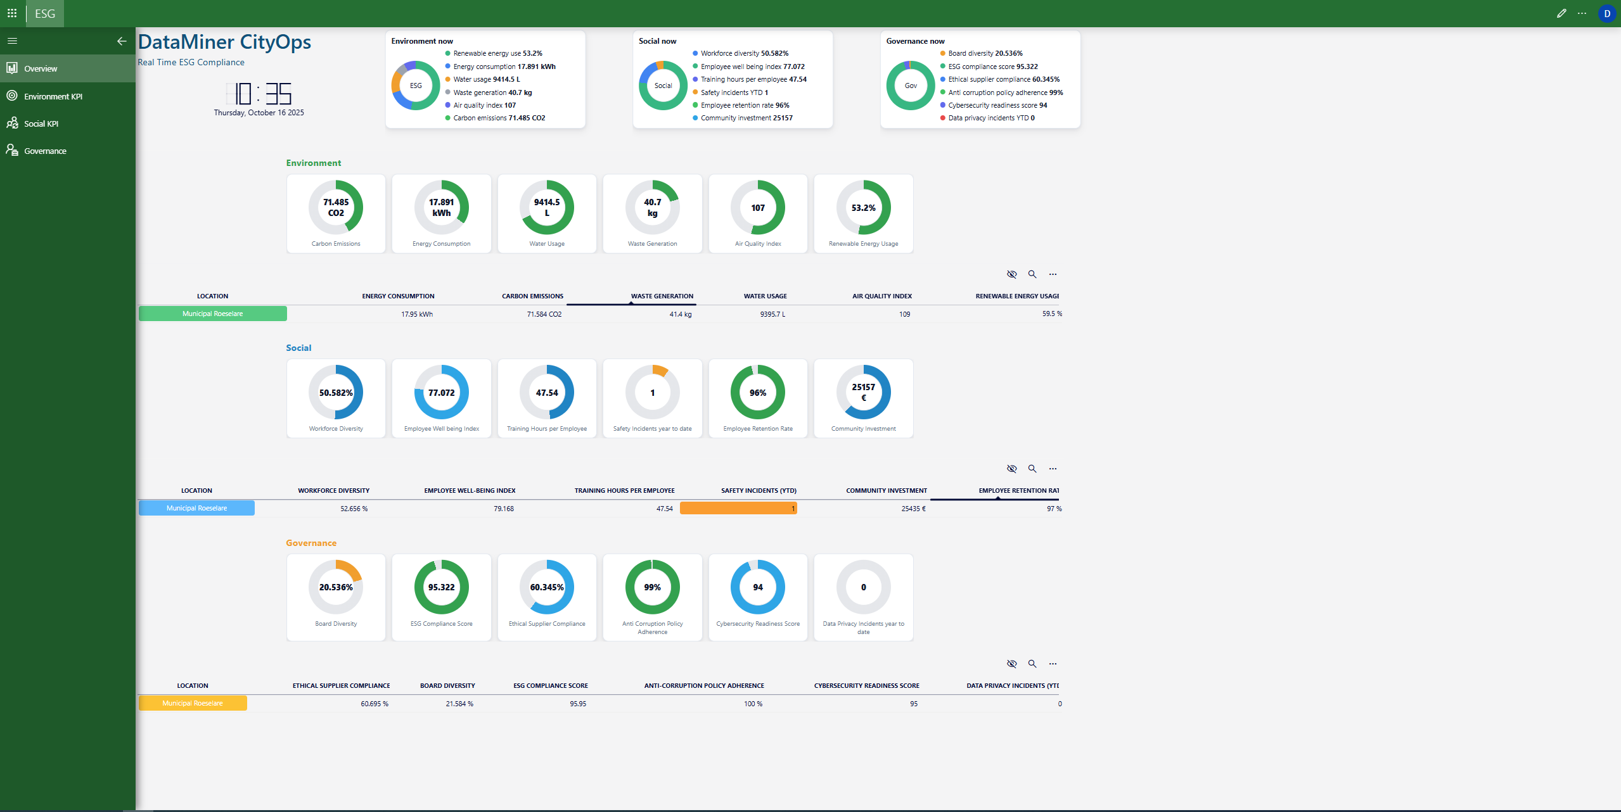Open Governance table more options menu
This screenshot has height=812, width=1621.
[1053, 664]
